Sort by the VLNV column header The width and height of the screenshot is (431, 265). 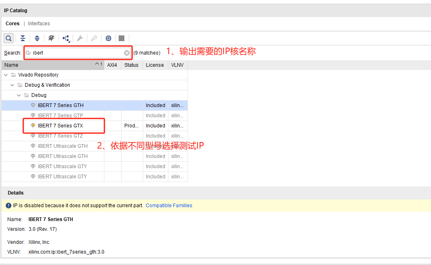point(177,65)
